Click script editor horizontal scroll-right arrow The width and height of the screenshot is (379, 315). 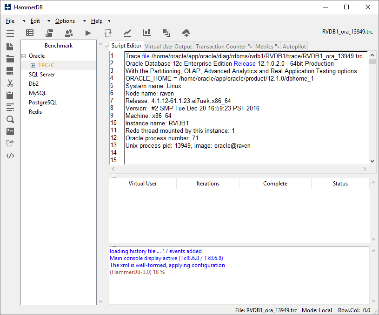(365, 169)
